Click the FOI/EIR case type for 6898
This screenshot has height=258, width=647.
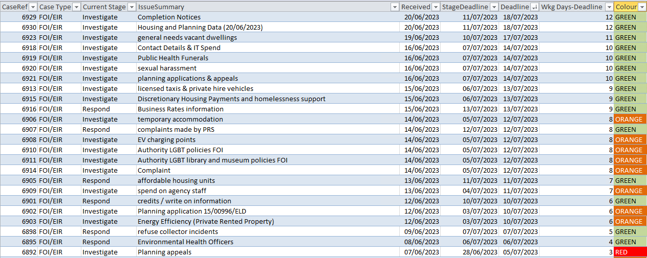click(x=60, y=231)
